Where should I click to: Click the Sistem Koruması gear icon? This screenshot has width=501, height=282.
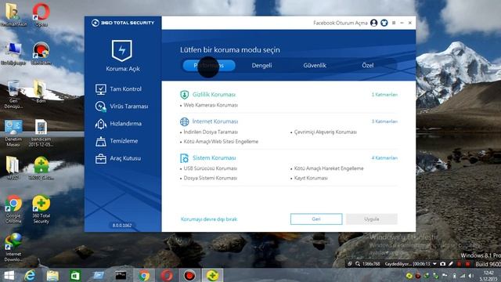tap(185, 158)
